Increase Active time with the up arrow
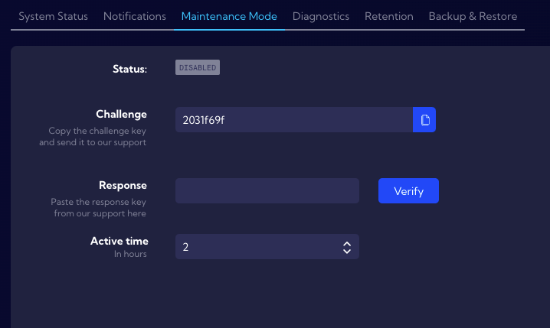Image resolution: width=550 pixels, height=328 pixels. (347, 244)
